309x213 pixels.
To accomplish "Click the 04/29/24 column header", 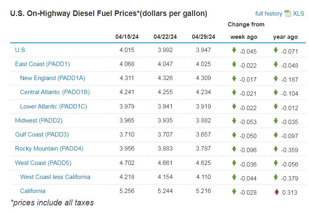I will click(203, 36).
